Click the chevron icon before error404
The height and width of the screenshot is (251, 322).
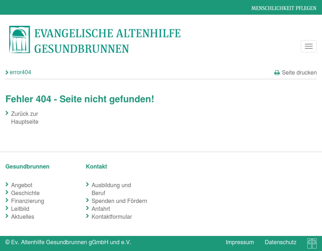point(7,72)
